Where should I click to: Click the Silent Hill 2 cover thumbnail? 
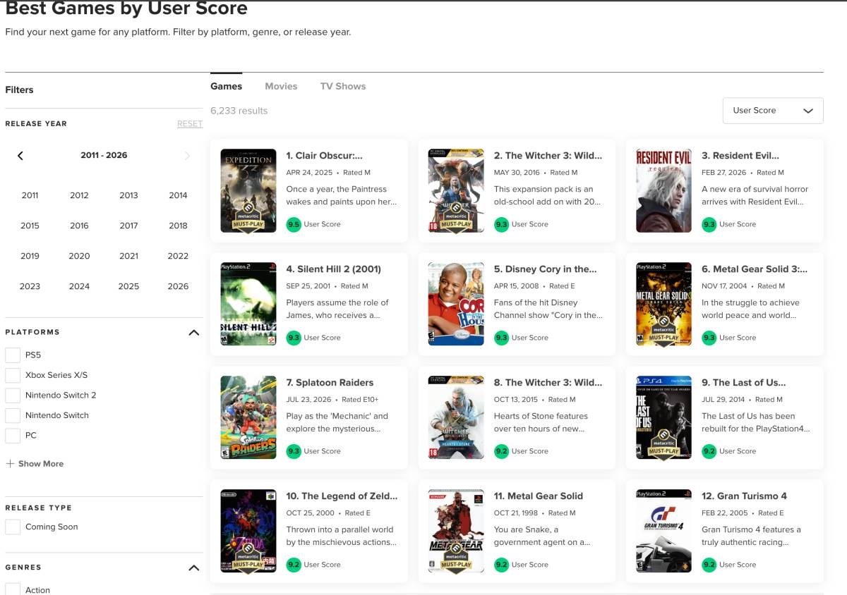(x=248, y=304)
